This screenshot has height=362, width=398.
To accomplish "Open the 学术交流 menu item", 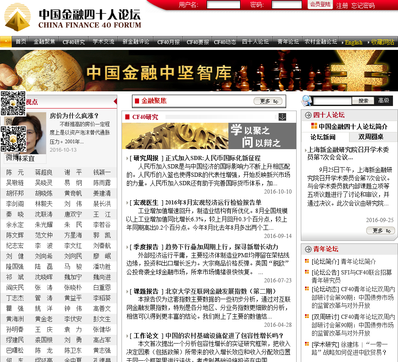I will (103, 41).
